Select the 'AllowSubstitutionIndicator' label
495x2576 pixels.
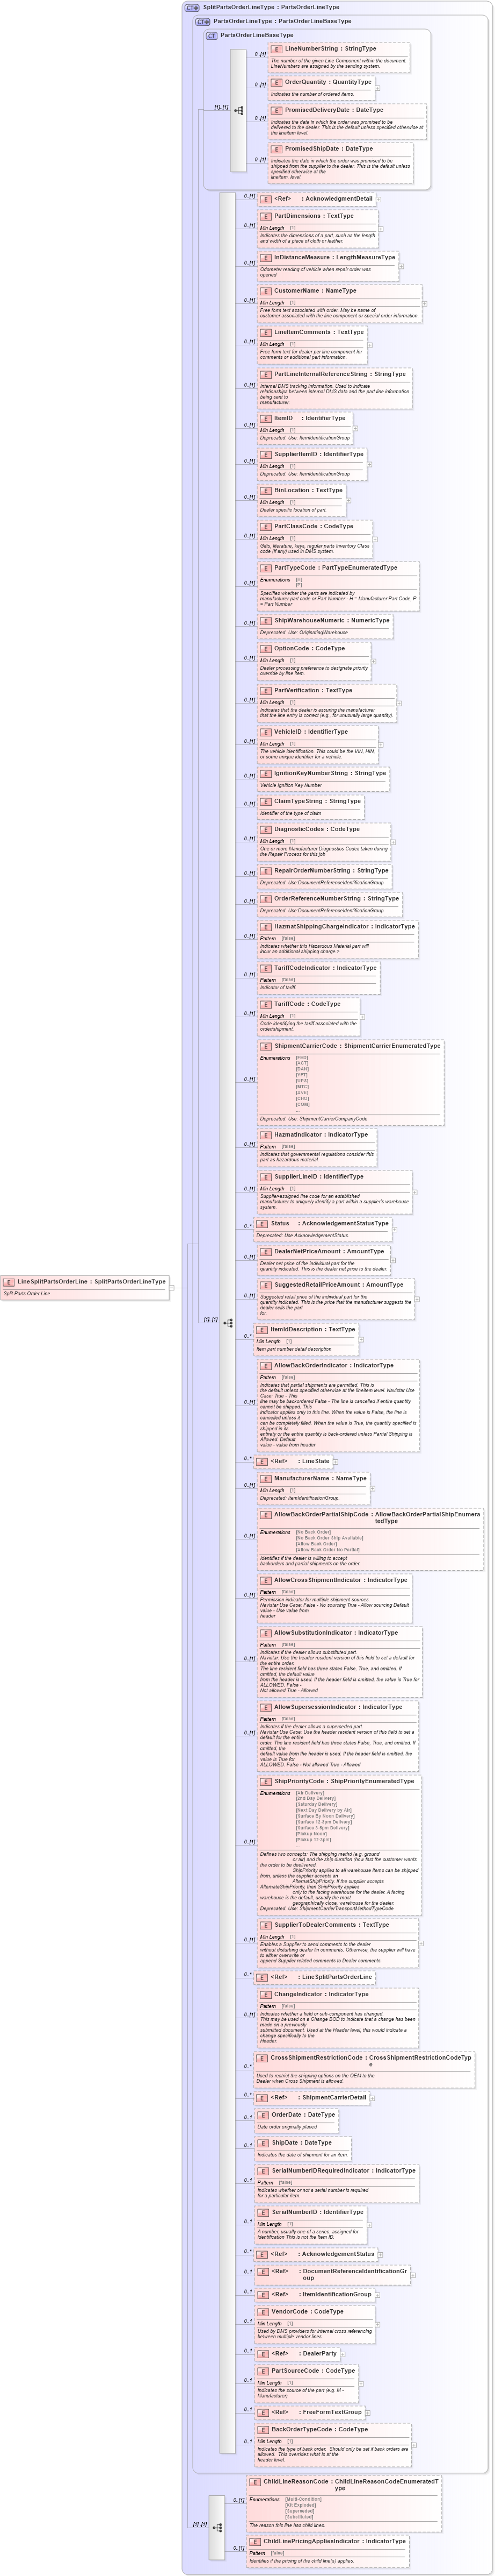coord(315,1632)
